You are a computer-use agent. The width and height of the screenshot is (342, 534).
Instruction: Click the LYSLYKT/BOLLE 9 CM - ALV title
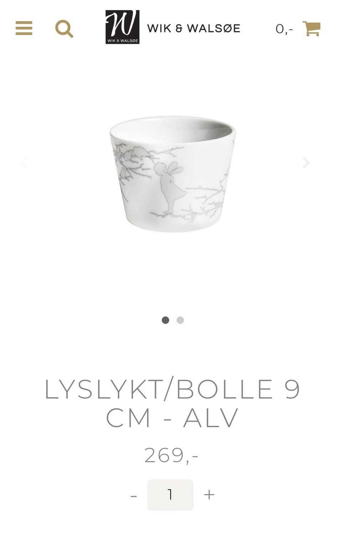(172, 403)
